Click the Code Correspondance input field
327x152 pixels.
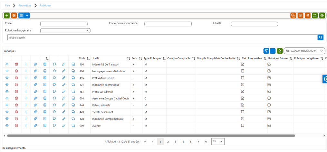click(x=168, y=24)
